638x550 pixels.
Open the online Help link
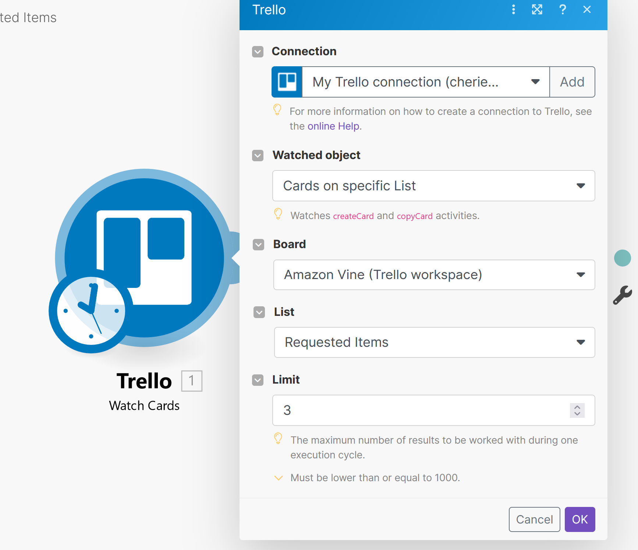(x=333, y=126)
